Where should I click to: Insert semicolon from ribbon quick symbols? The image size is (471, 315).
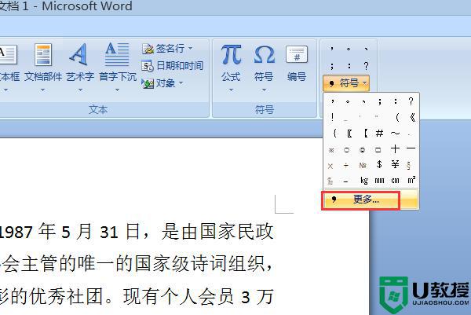[332, 66]
